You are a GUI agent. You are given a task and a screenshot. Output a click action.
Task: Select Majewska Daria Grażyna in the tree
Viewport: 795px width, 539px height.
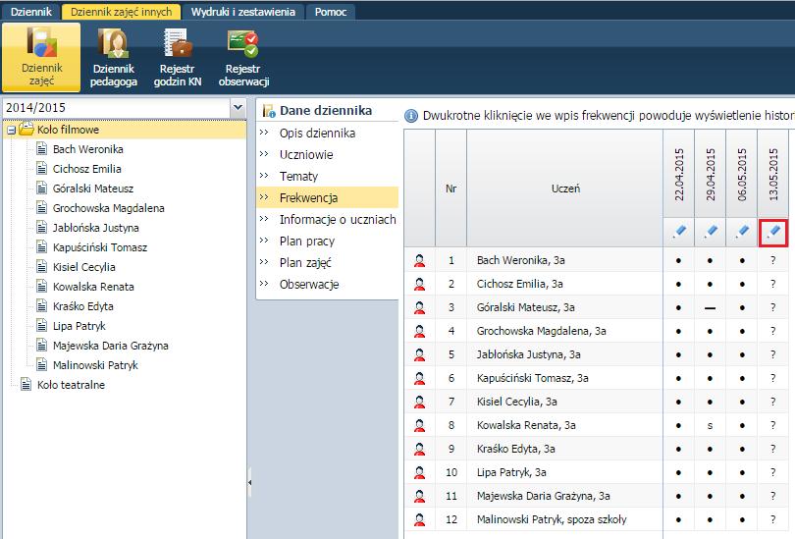click(x=111, y=346)
